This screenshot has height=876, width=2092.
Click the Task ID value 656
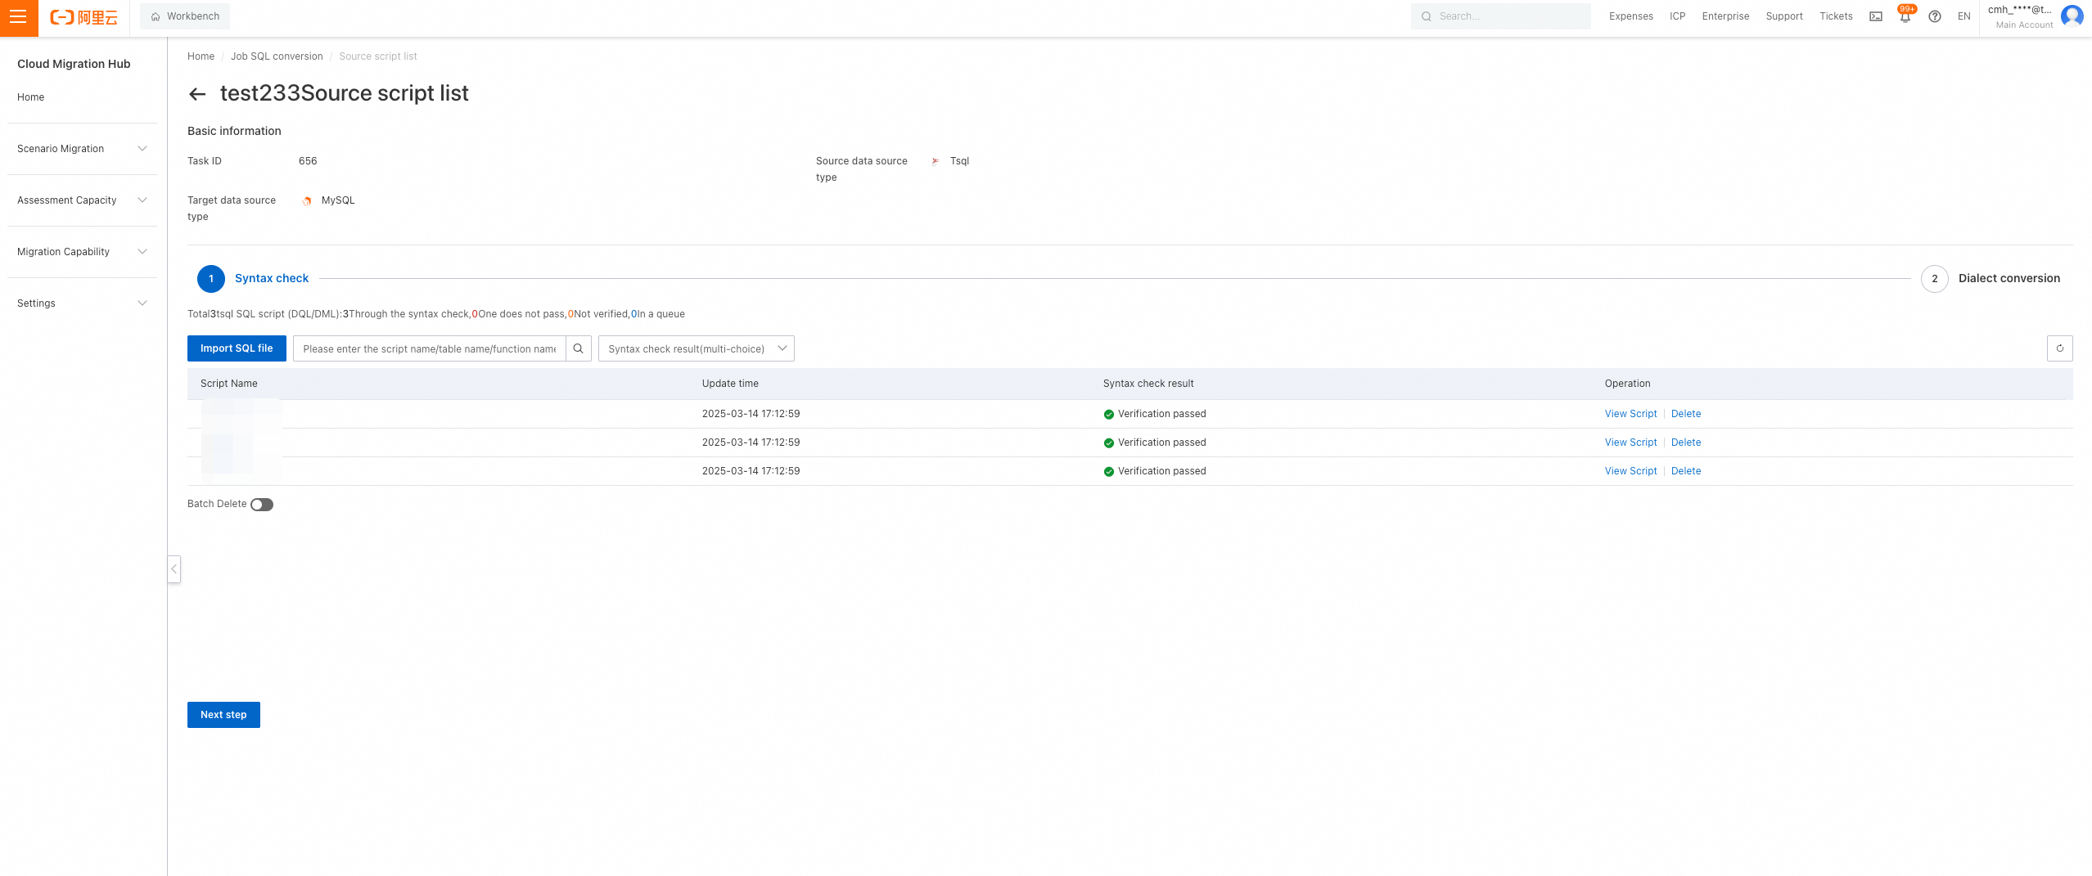(308, 161)
